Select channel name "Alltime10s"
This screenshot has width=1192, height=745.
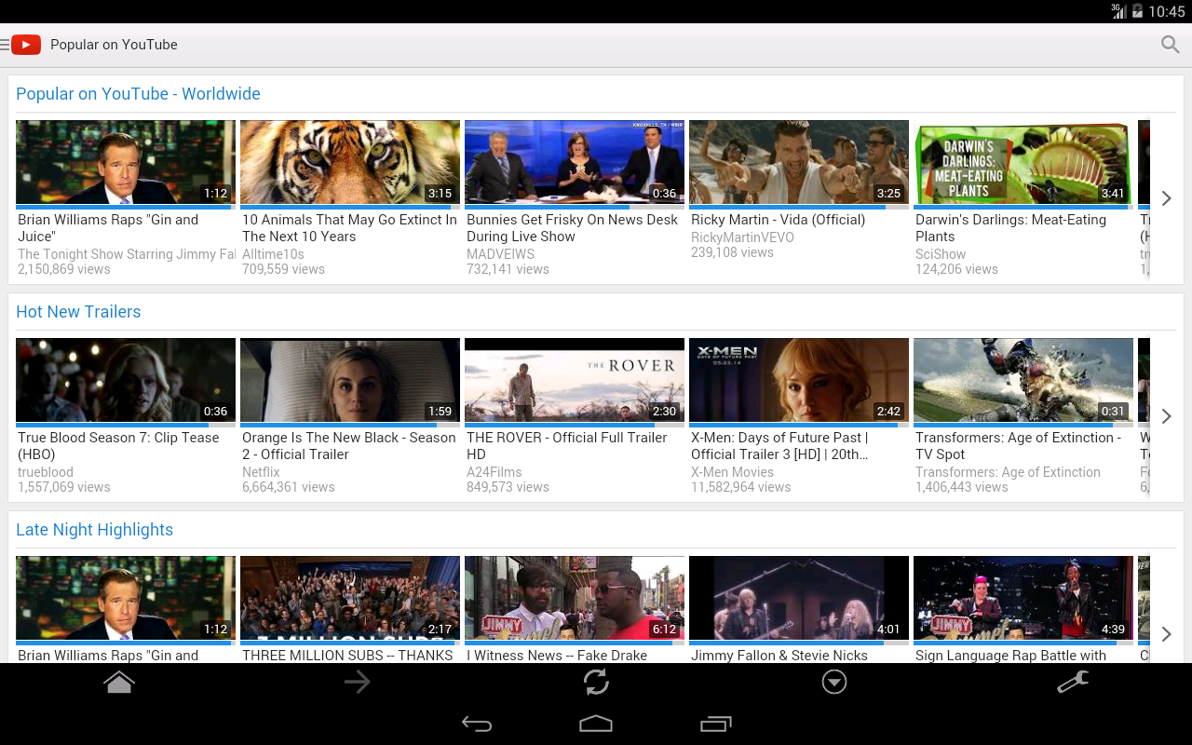coord(273,254)
